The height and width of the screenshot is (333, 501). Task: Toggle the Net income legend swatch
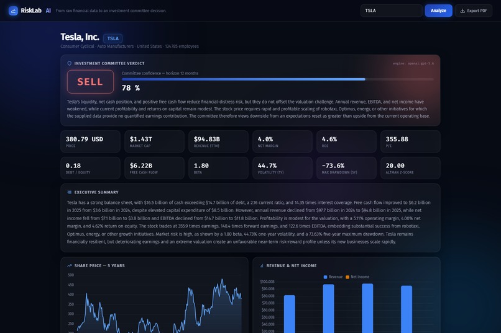point(347,277)
